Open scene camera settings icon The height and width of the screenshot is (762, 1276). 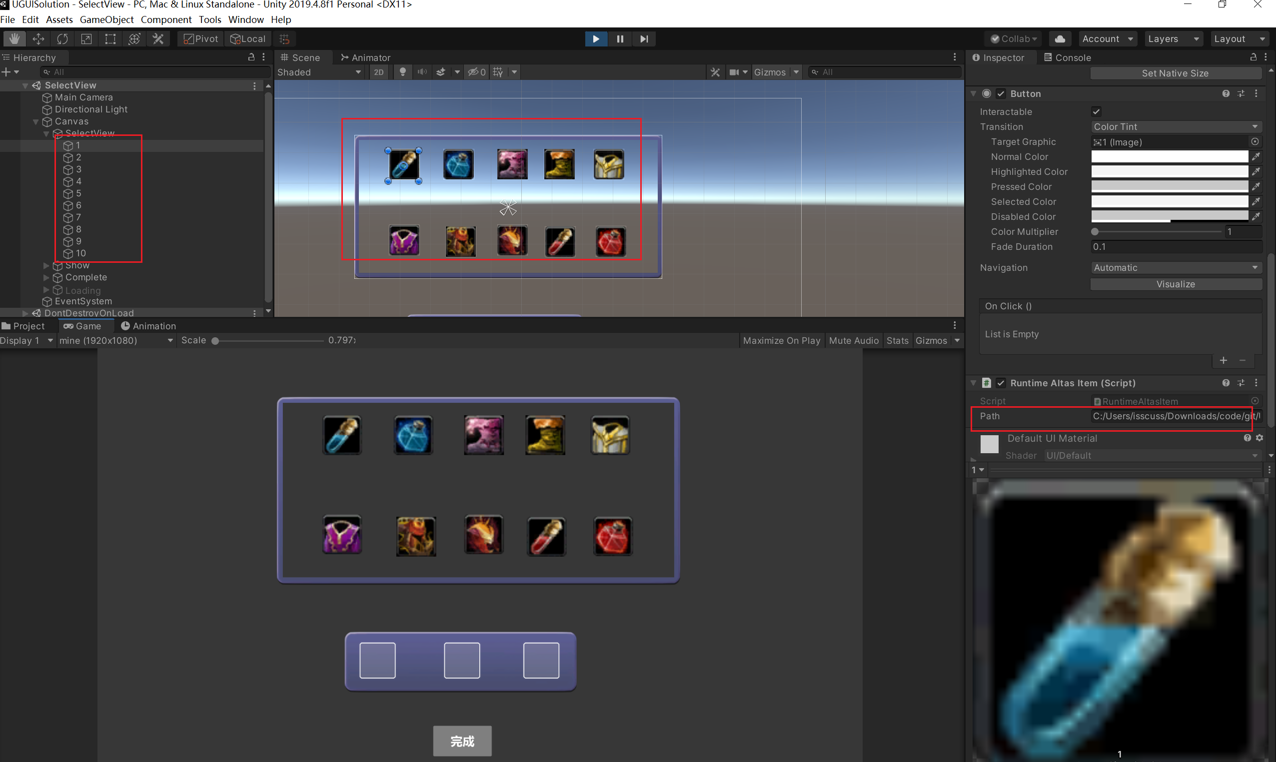point(734,72)
